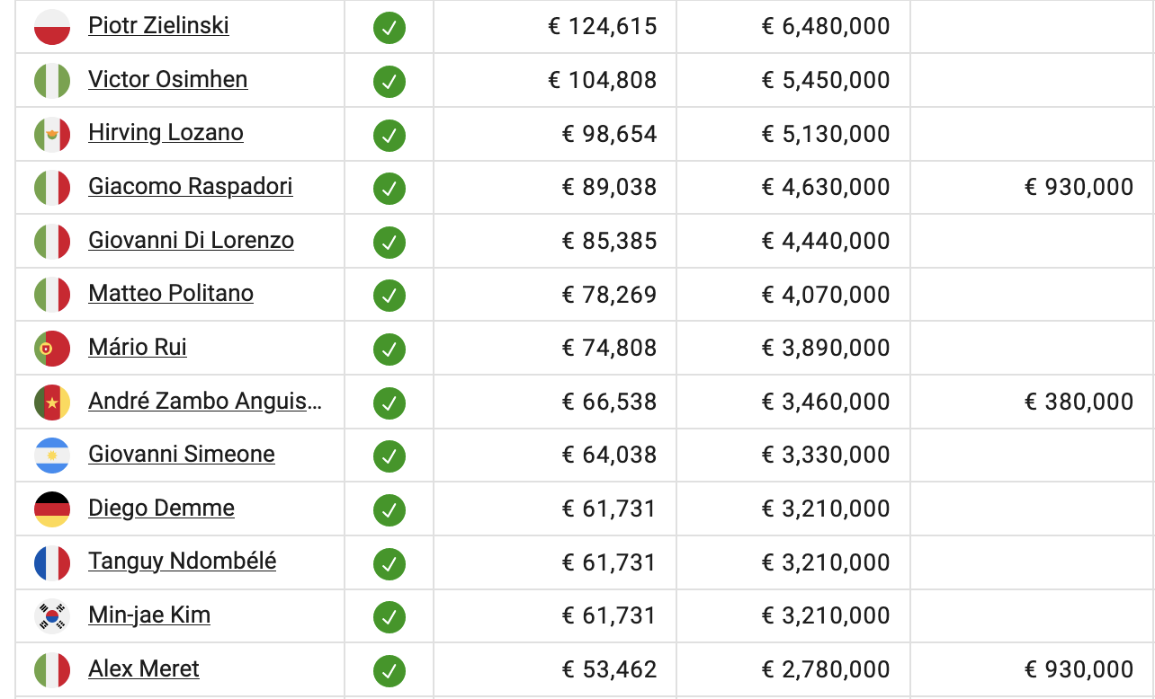1155x699 pixels.
Task: Click green checkmark in Alex Meret row
Action: pyautogui.click(x=389, y=670)
